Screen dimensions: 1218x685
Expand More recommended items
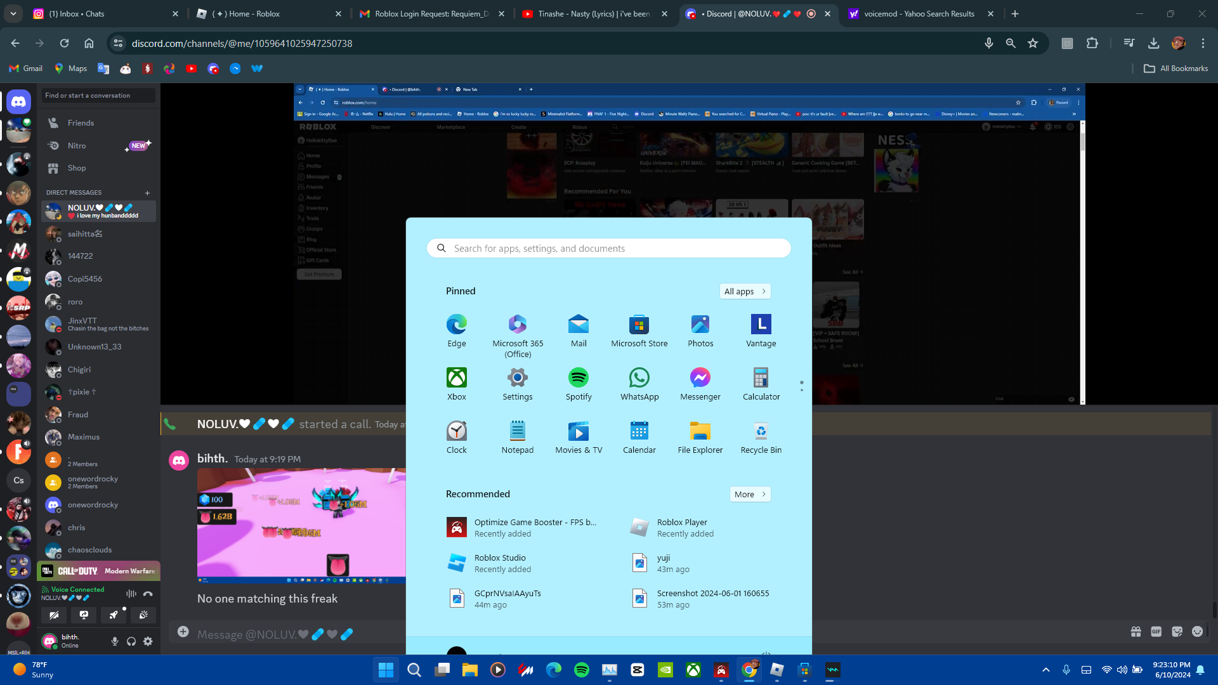[750, 494]
